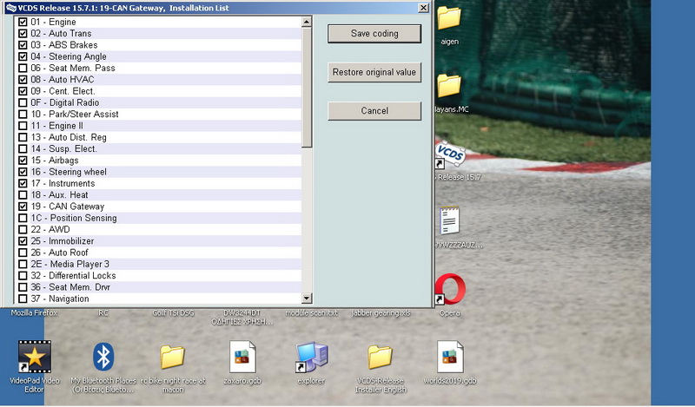Uncheck 09 - Cent. Elect. module
This screenshot has height=407, width=695.
click(23, 91)
